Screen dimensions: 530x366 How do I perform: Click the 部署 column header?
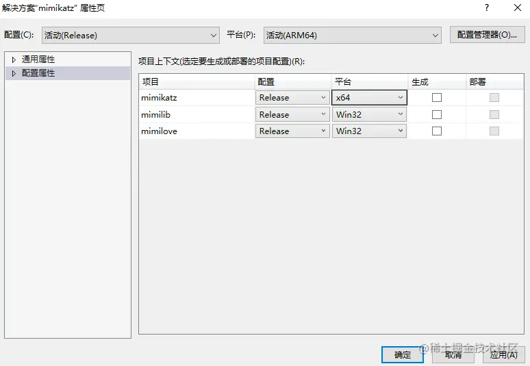[495, 81]
